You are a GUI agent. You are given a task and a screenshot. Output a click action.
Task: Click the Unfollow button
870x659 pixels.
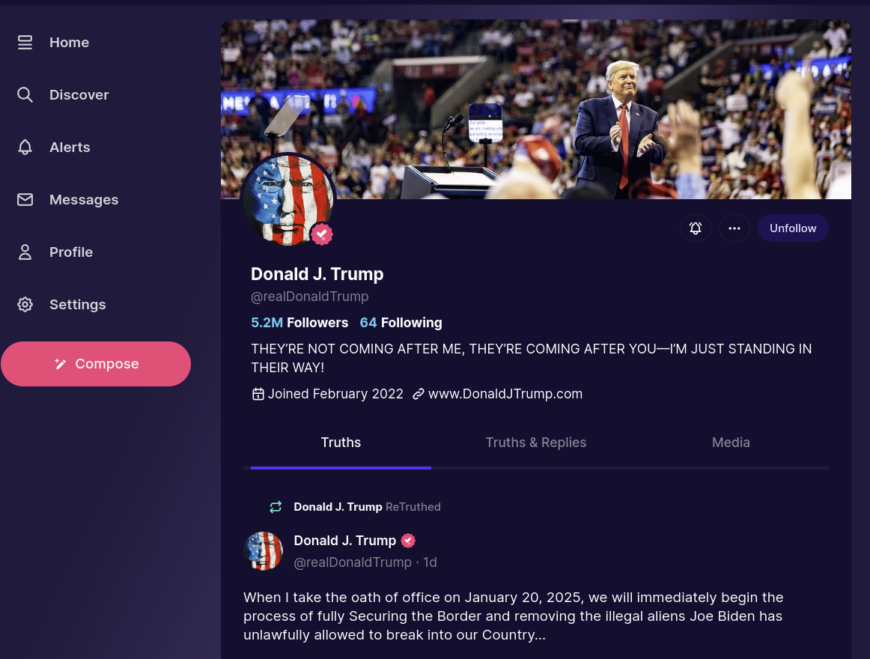point(793,228)
